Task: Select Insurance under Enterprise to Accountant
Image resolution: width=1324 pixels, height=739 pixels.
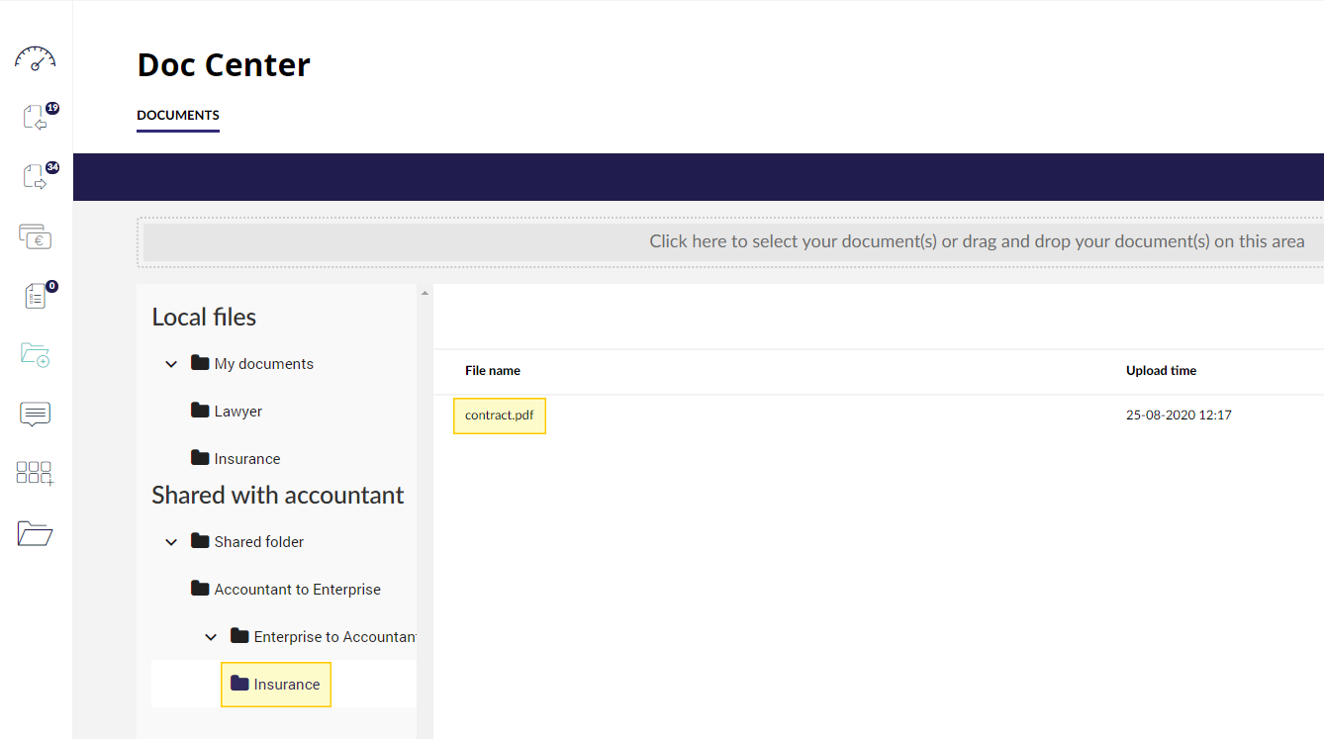Action: point(276,685)
